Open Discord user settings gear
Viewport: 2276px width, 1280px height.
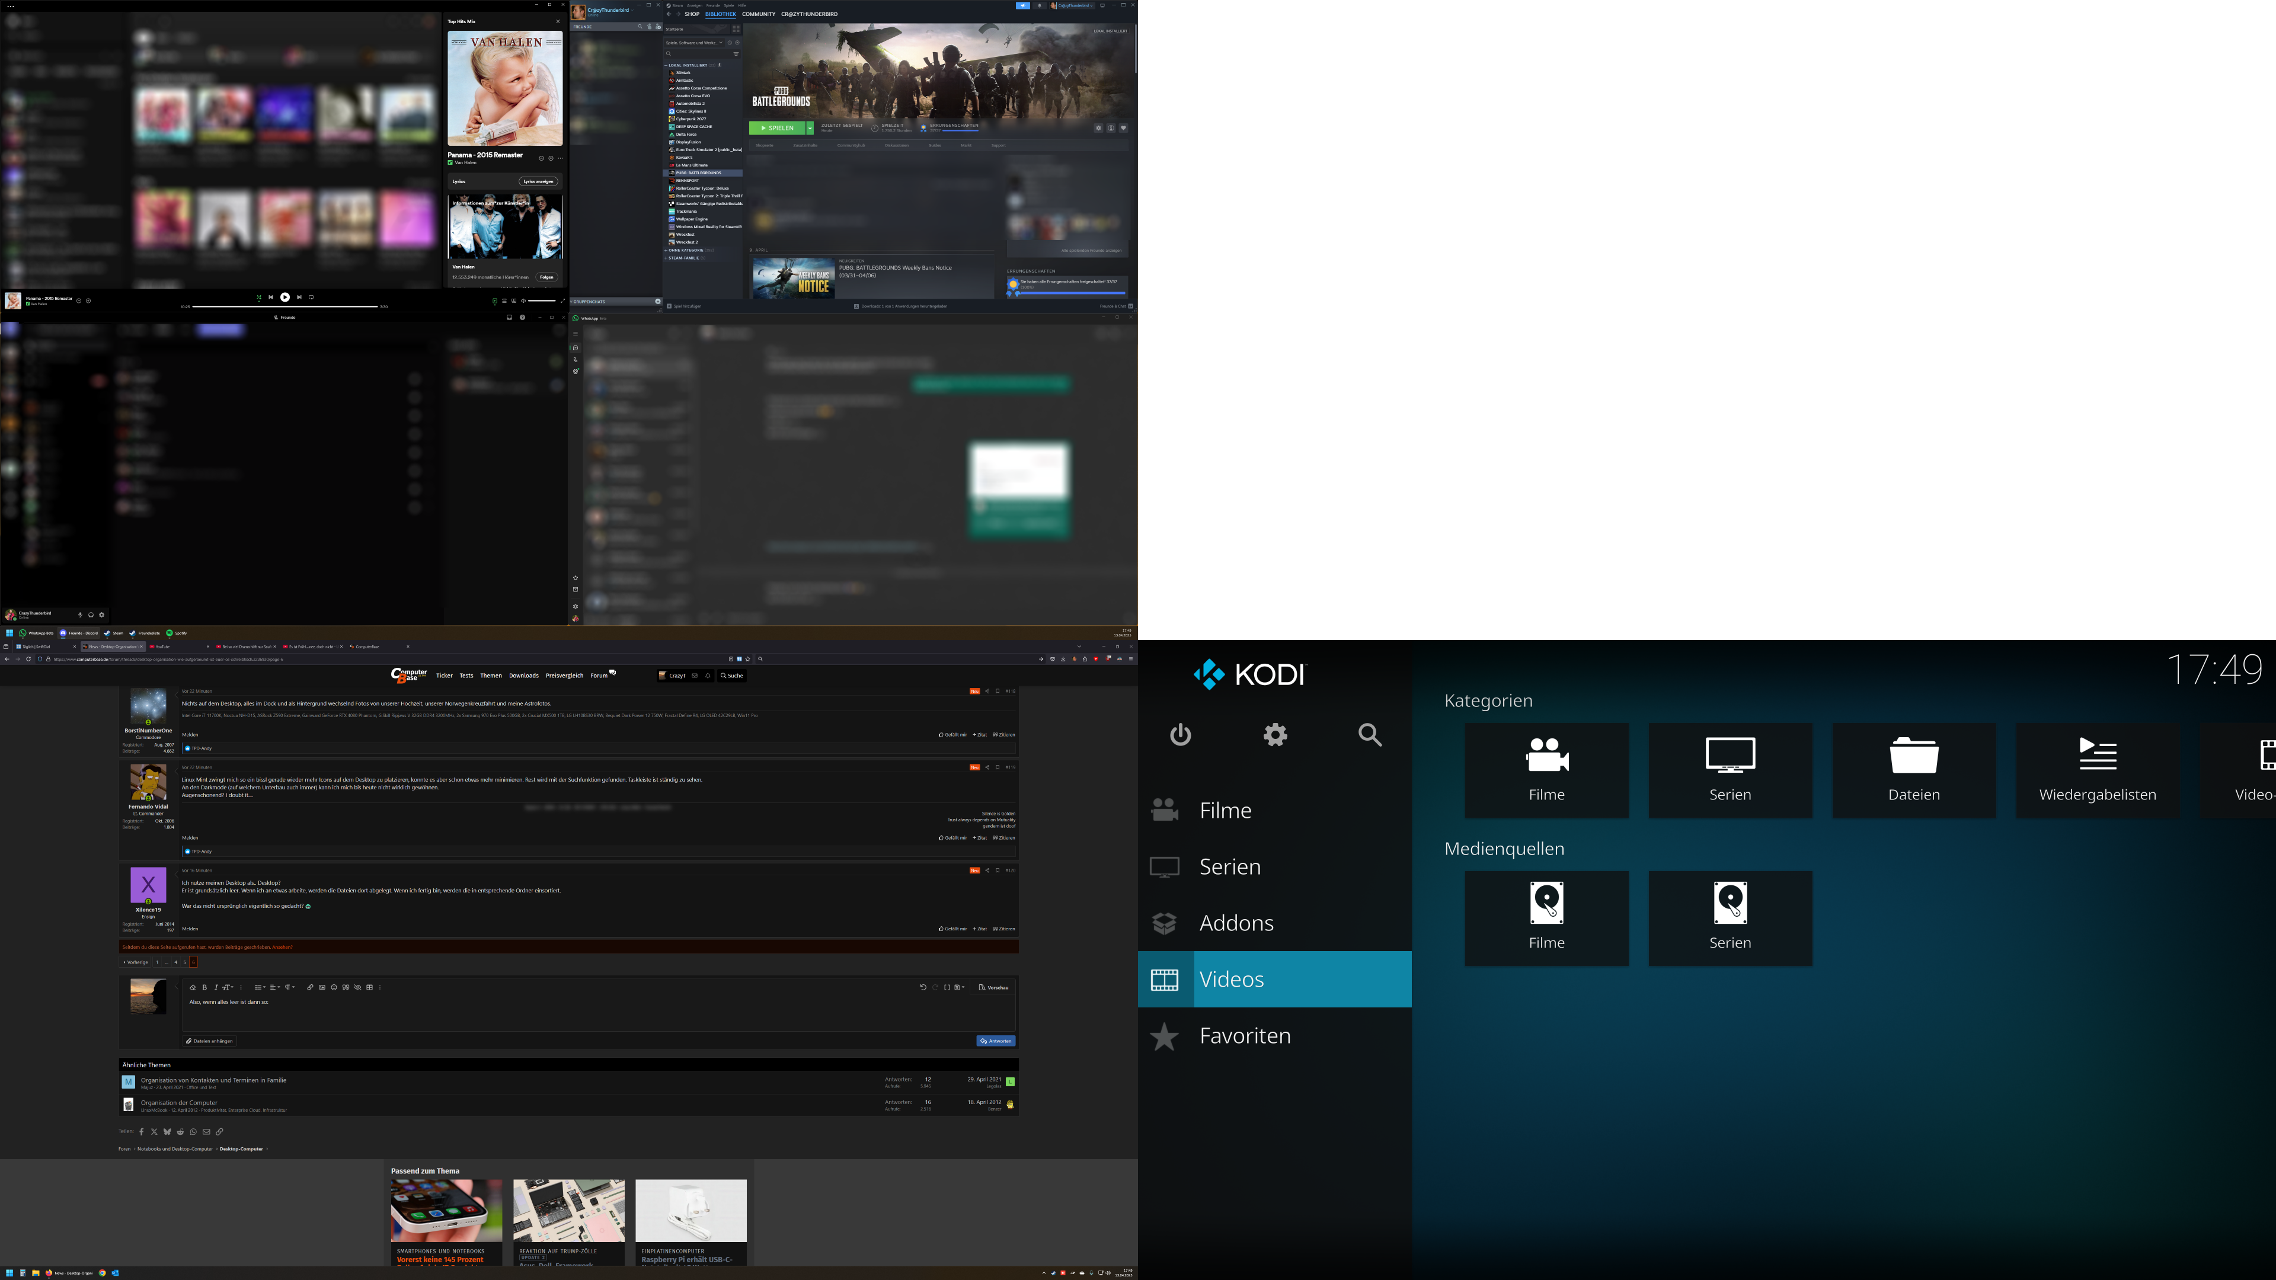click(x=101, y=615)
